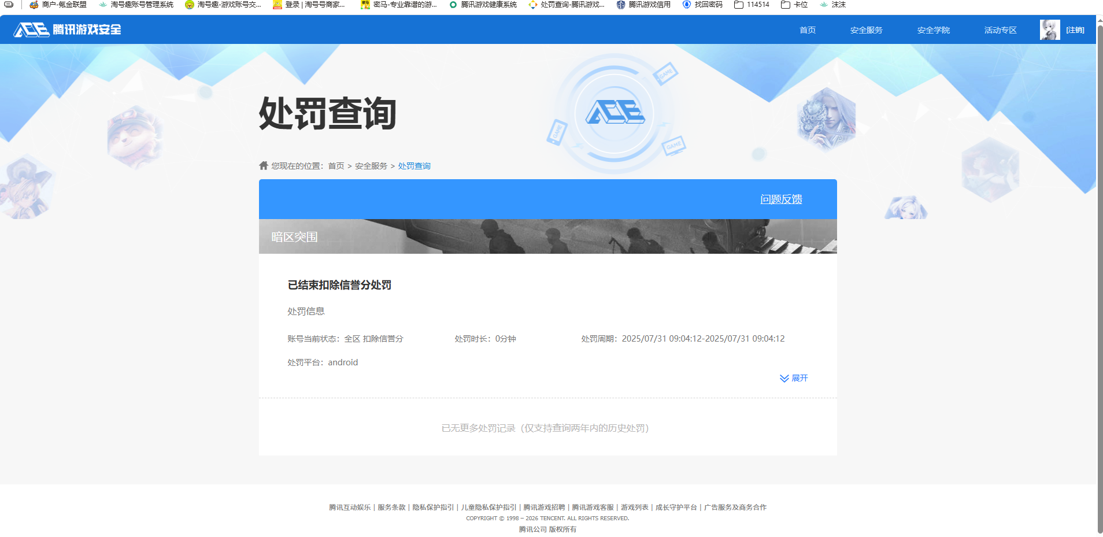1103x537 pixels.
Task: Open 活动专区 in top navigation
Action: point(1000,30)
